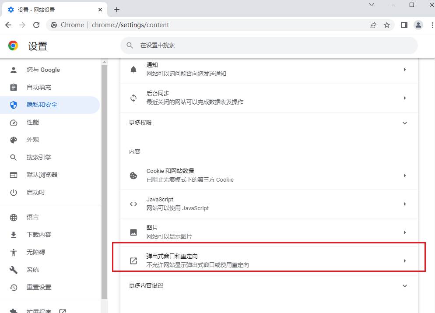
Task: Click the history clock icon beside 重置设置
Action: coord(13,287)
